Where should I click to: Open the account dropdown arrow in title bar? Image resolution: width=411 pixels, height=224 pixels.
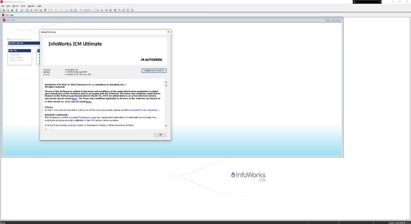tap(380, 2)
